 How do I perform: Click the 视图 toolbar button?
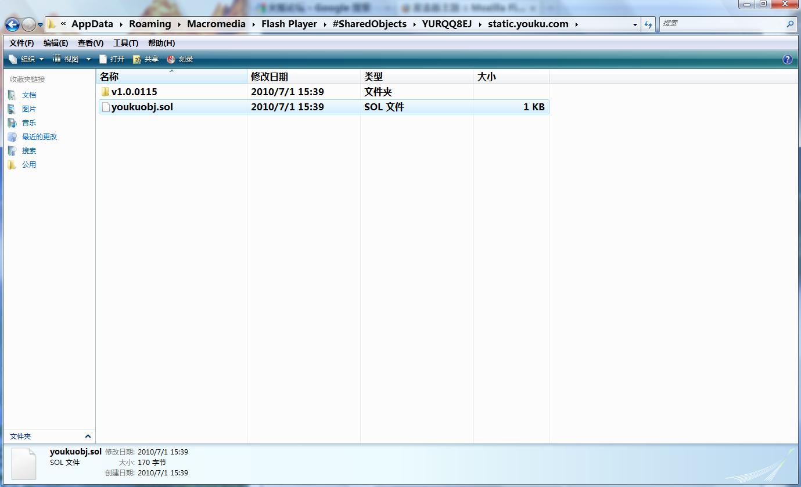66,59
